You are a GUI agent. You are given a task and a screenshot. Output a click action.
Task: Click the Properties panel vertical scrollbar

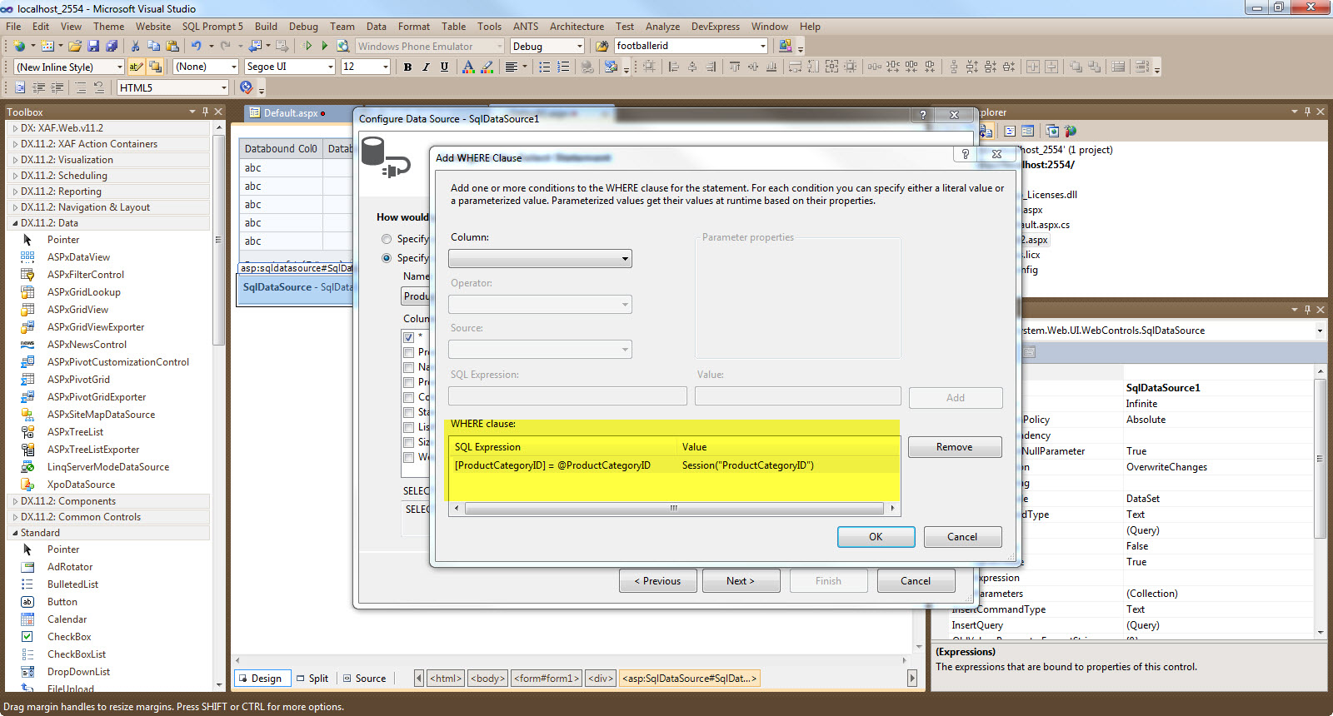click(1320, 501)
